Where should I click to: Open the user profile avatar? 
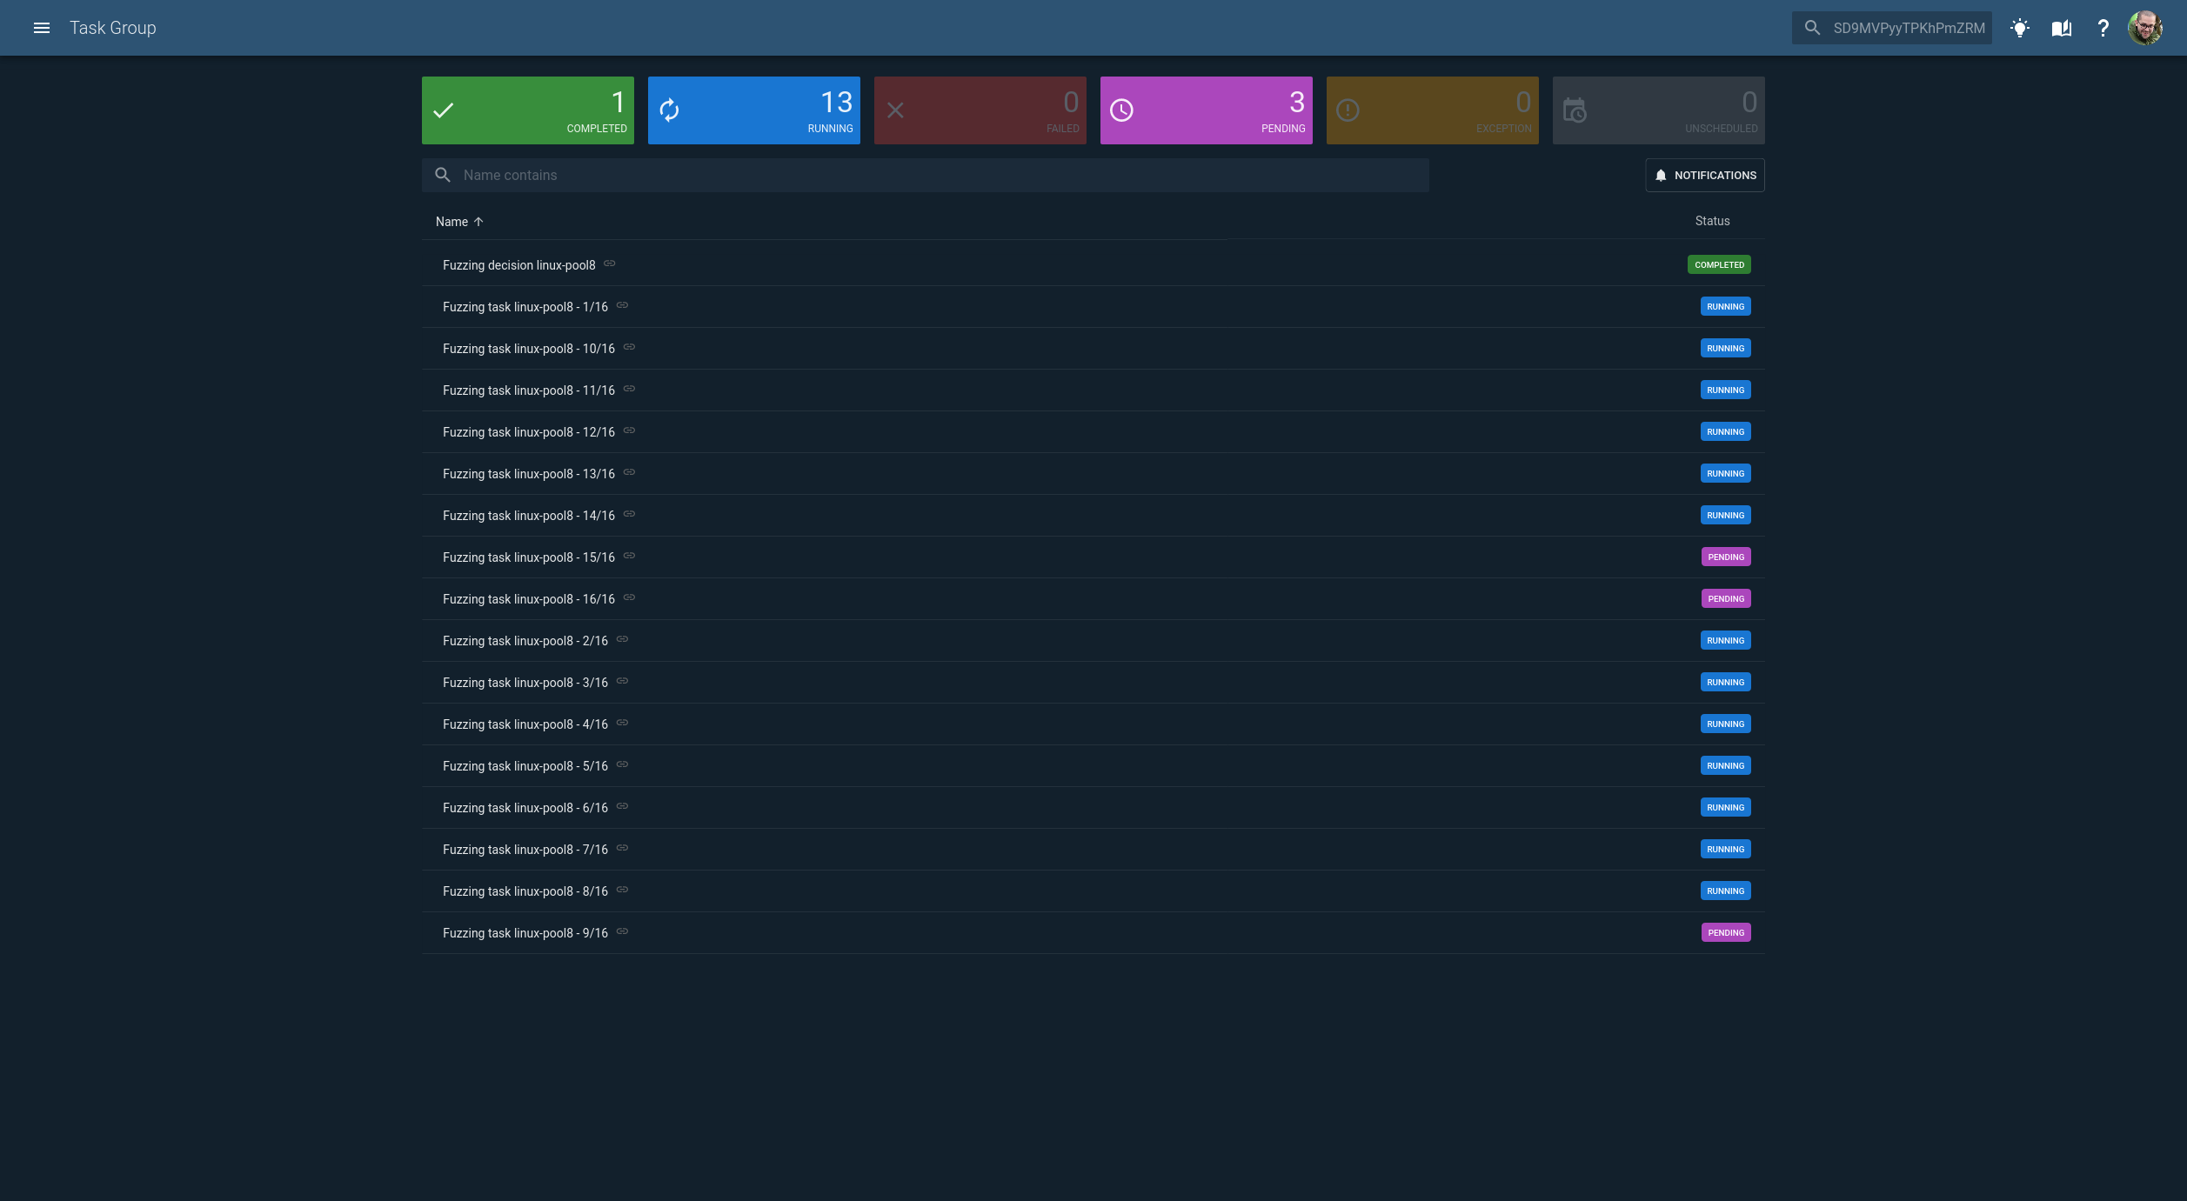pos(2146,27)
